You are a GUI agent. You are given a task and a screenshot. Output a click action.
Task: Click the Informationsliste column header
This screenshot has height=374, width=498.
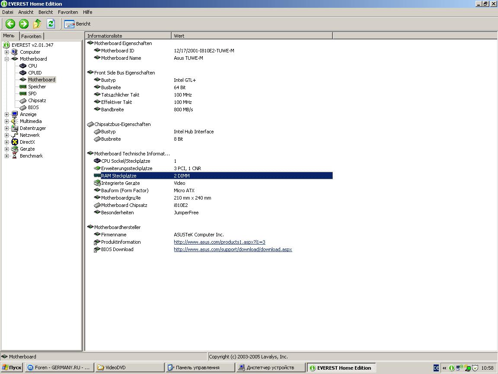click(128, 36)
